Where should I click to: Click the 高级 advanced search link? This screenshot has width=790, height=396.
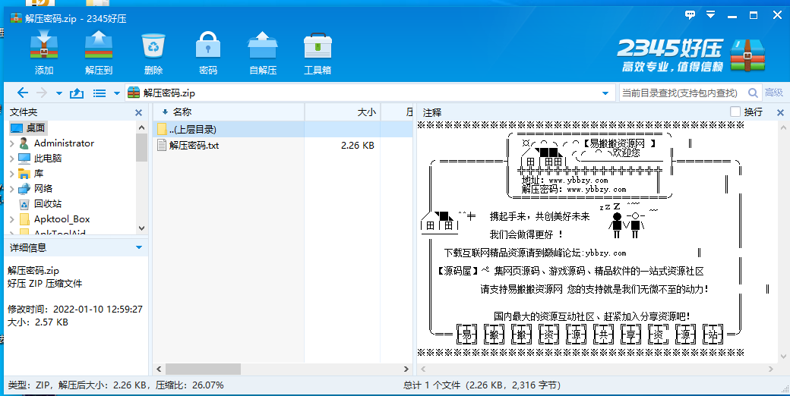(x=774, y=93)
